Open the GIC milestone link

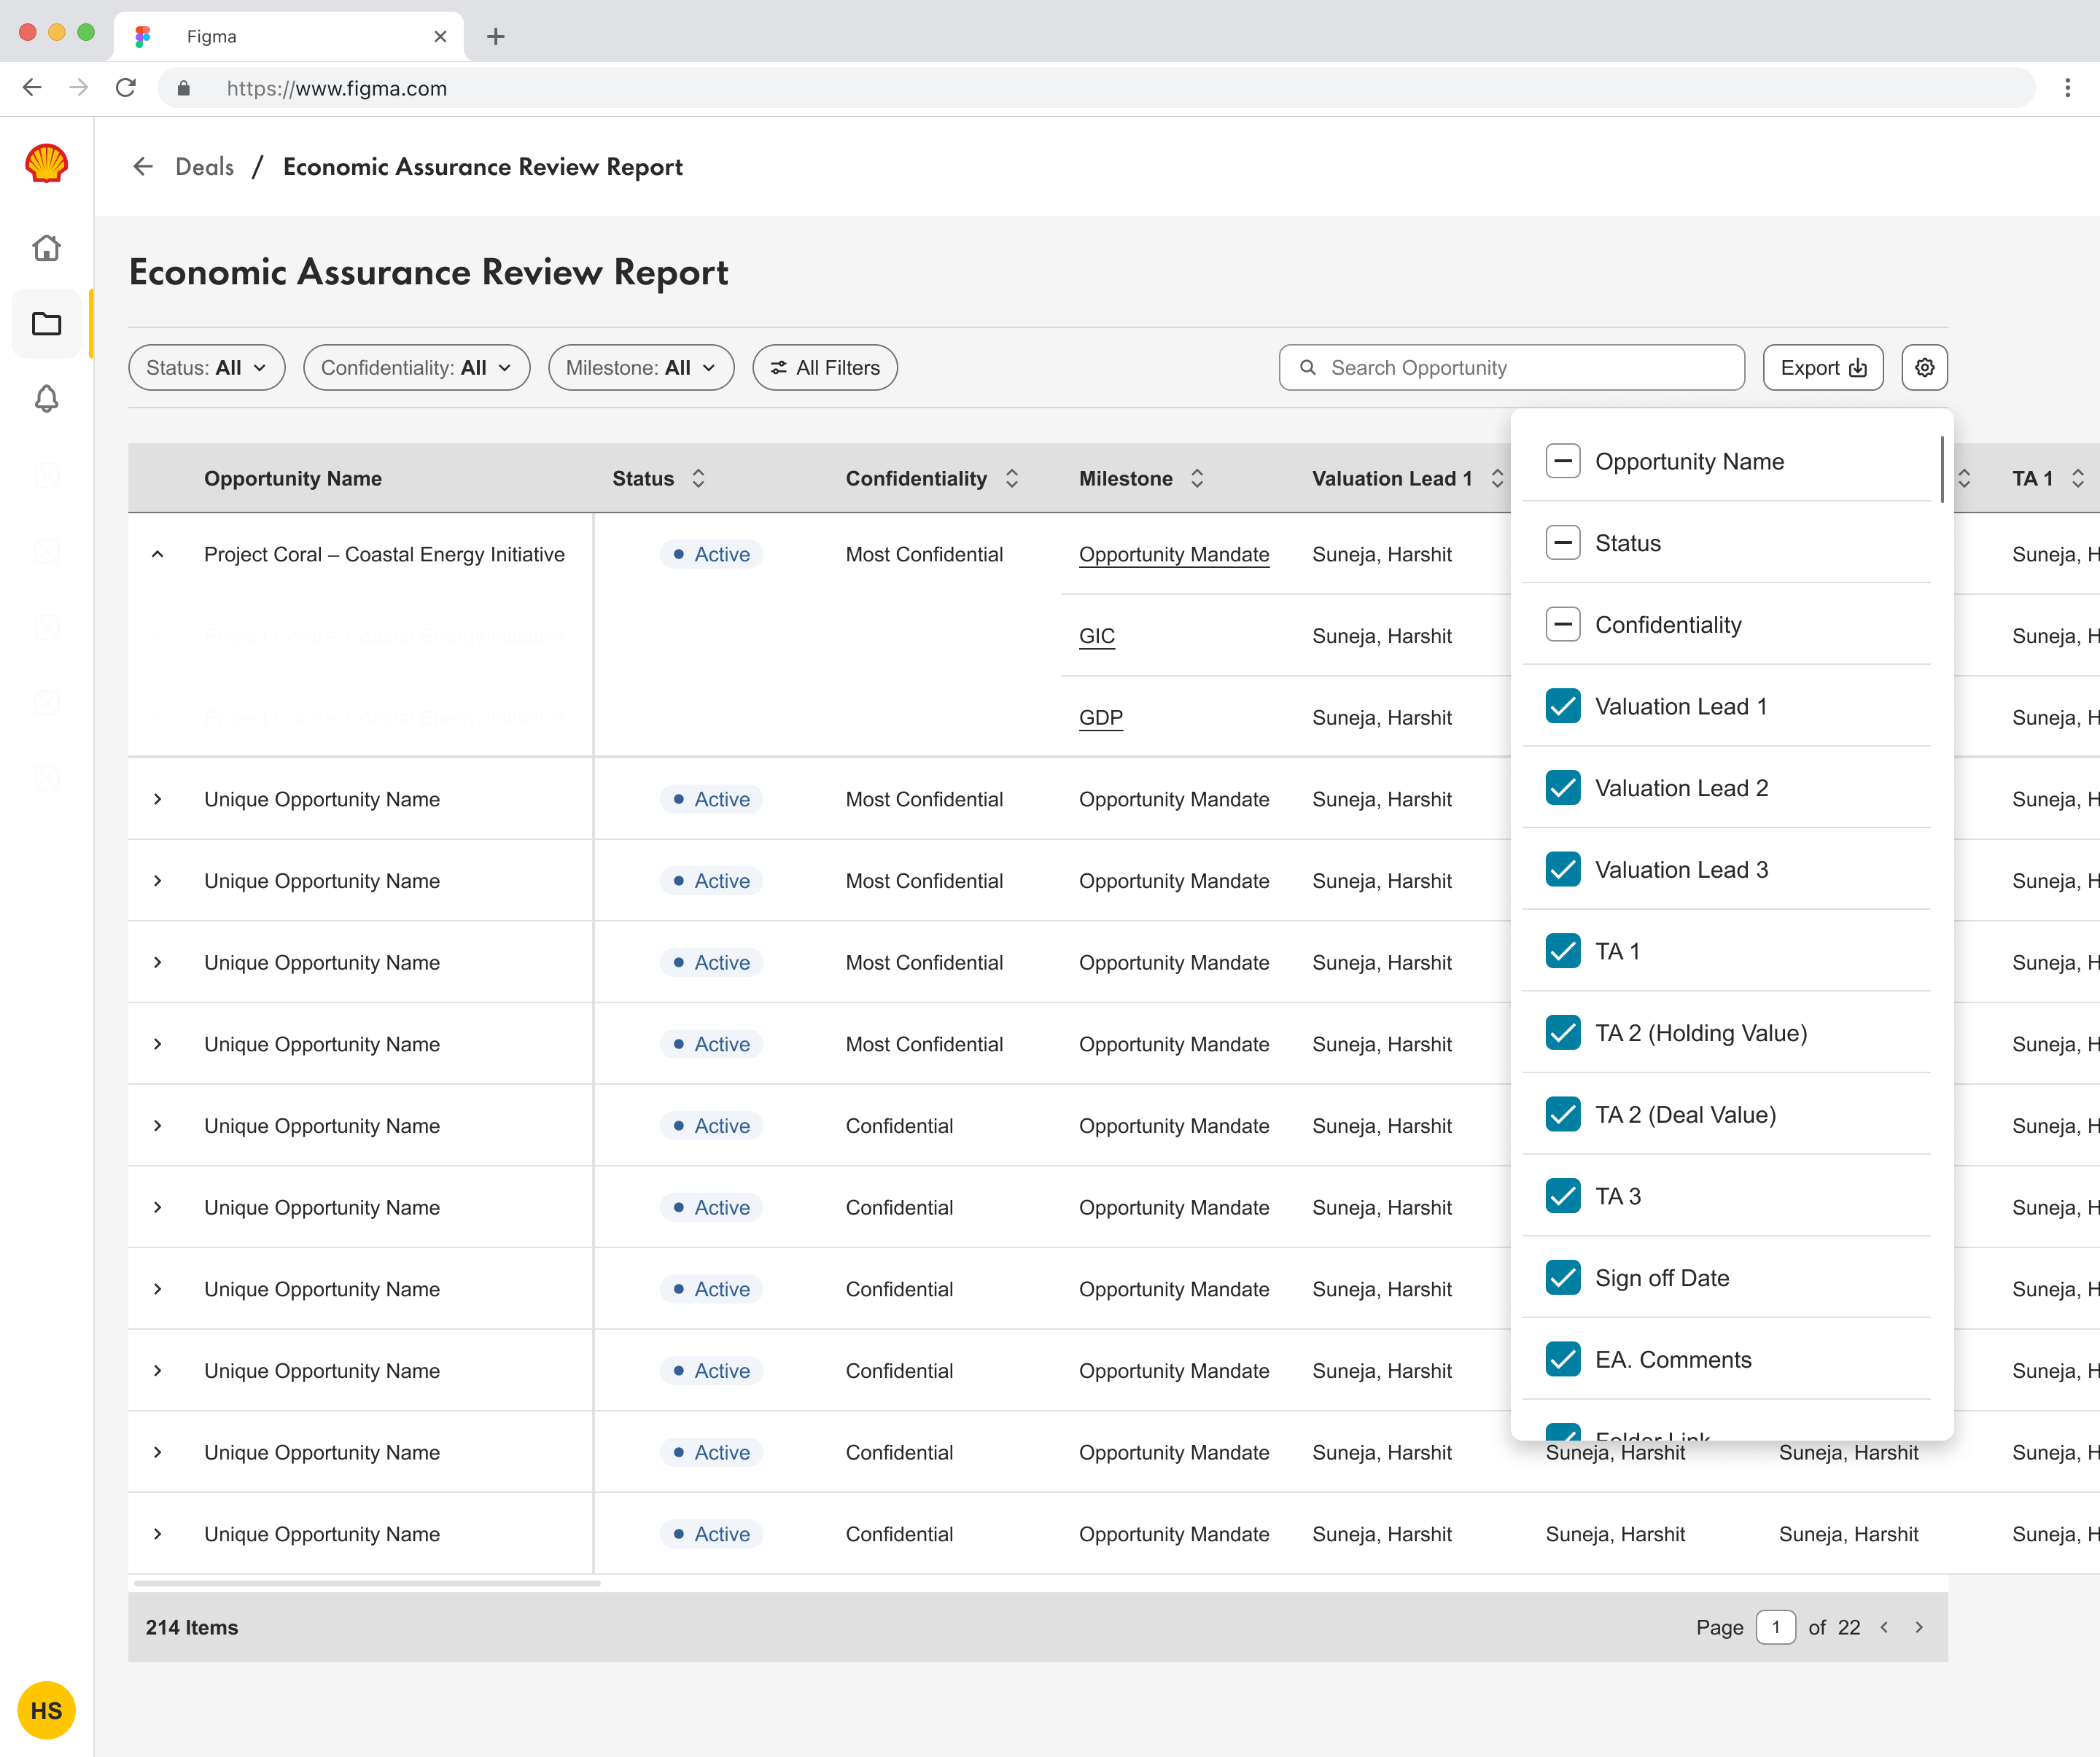pyautogui.click(x=1097, y=637)
